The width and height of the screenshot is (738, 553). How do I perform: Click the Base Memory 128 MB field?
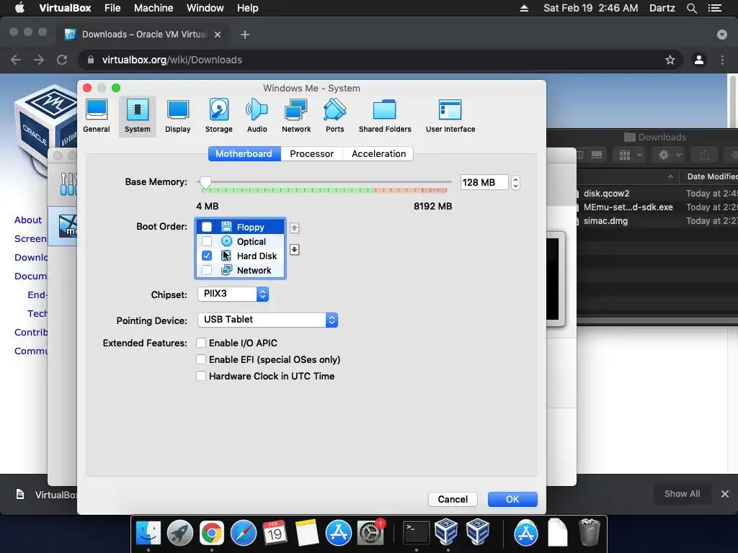(484, 182)
